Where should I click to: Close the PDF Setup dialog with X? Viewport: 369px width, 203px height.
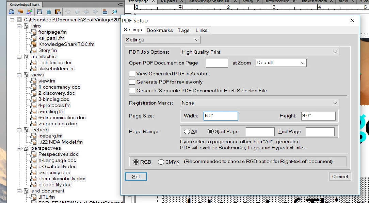coord(352,20)
